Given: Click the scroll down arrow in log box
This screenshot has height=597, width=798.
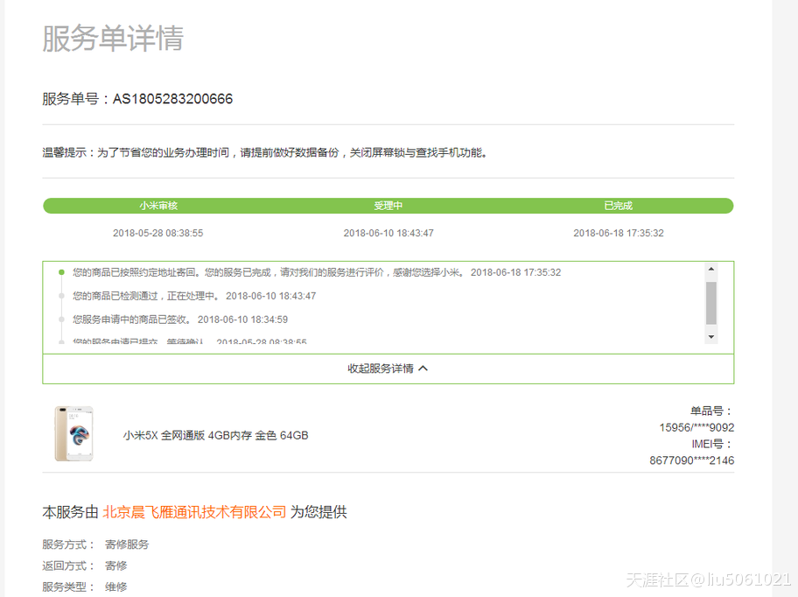Looking at the screenshot, I should [711, 337].
